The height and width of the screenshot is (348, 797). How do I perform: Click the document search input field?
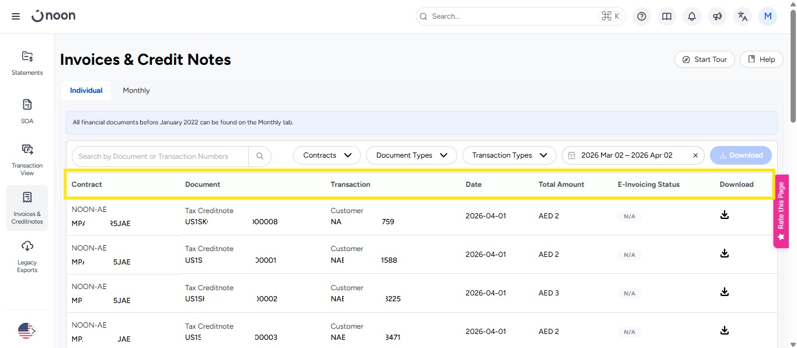161,156
